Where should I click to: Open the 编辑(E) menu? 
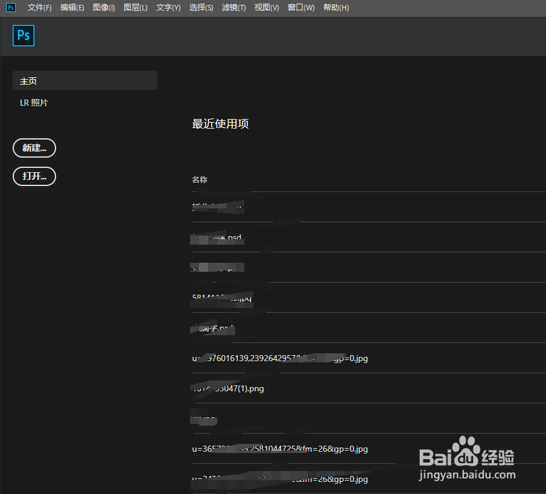(x=72, y=7)
